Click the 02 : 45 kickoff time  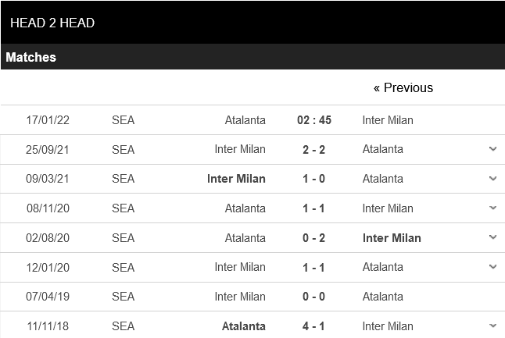[314, 120]
